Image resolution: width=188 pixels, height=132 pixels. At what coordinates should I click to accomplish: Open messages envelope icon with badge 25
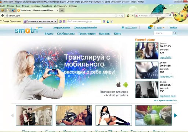click(150, 27)
